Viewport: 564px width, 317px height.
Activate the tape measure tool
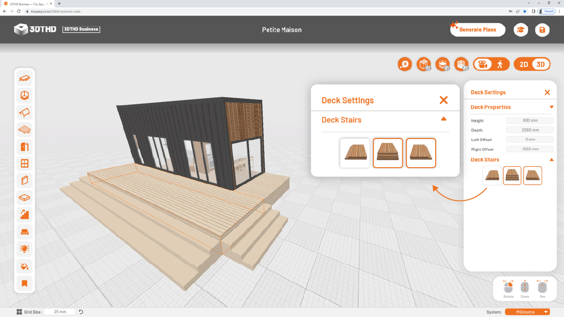(x=405, y=64)
